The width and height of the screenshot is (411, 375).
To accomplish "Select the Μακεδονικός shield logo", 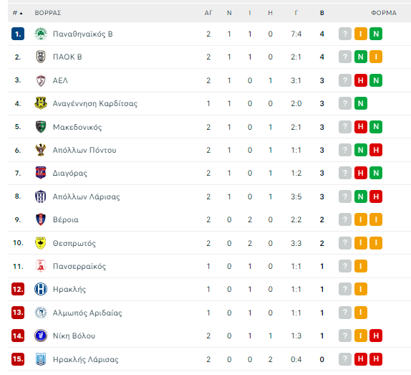I will tap(41, 127).
